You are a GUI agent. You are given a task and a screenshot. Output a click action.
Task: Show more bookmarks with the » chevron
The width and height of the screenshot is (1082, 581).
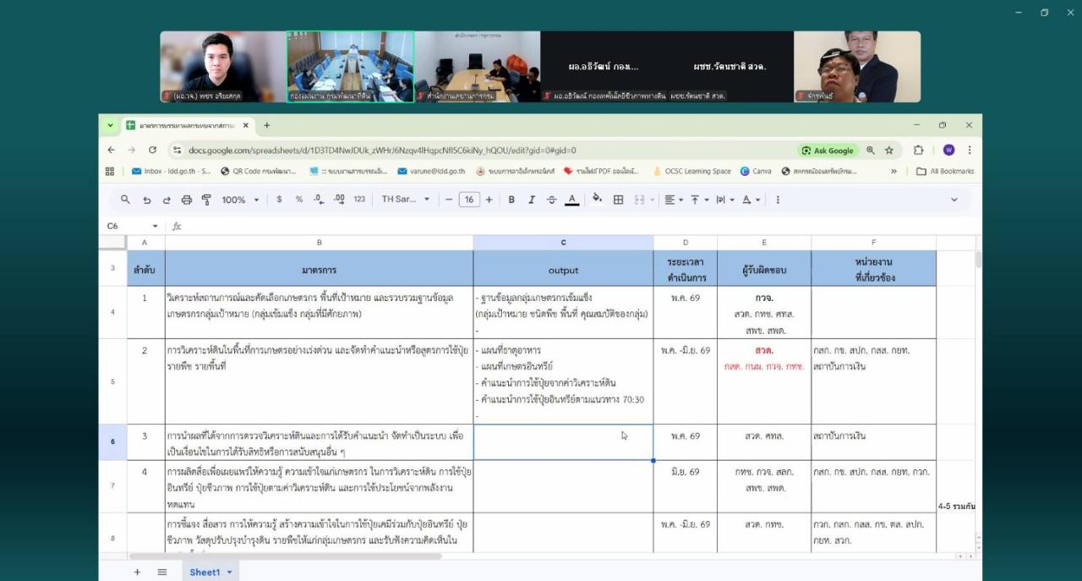click(x=894, y=171)
